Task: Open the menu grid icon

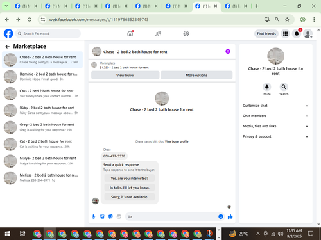Action: click(x=285, y=34)
